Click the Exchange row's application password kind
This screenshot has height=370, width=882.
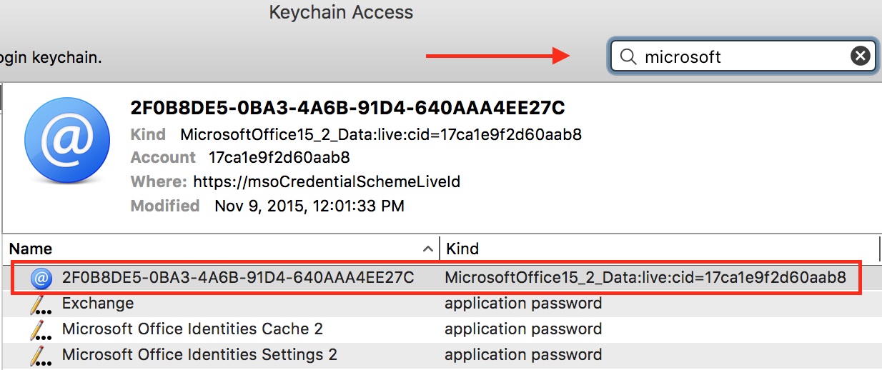point(523,304)
